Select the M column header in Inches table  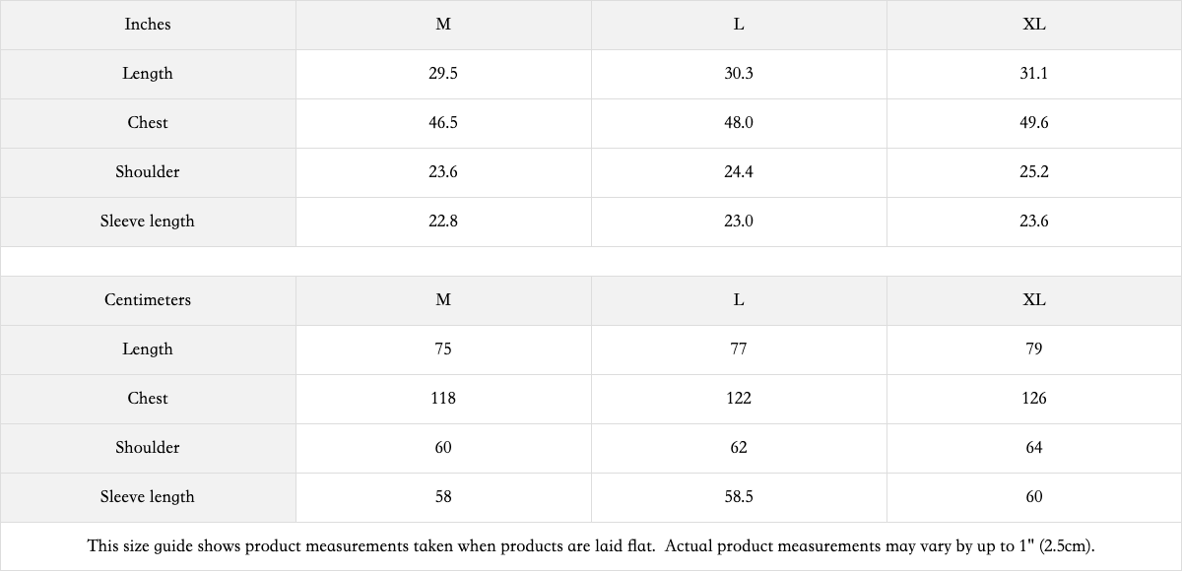(x=443, y=25)
